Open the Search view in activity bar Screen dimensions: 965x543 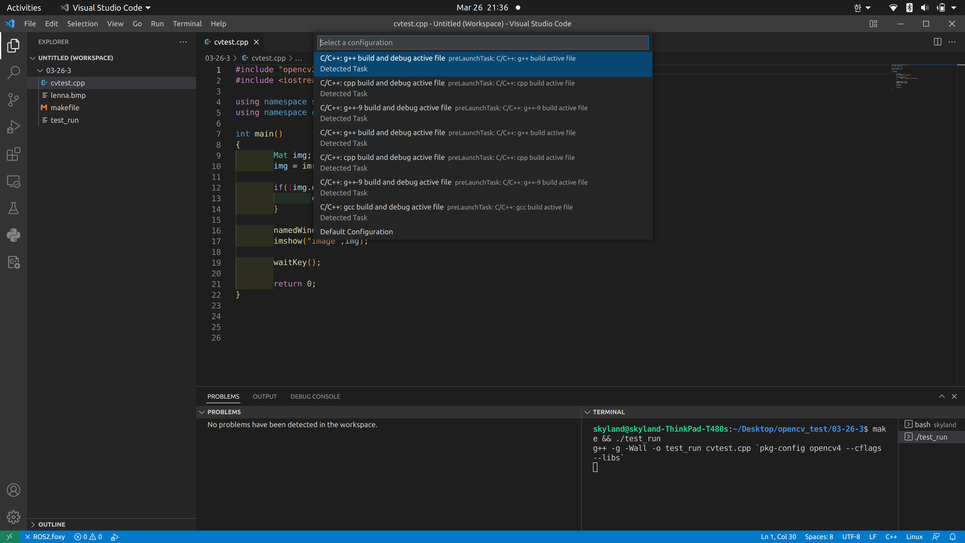(14, 72)
